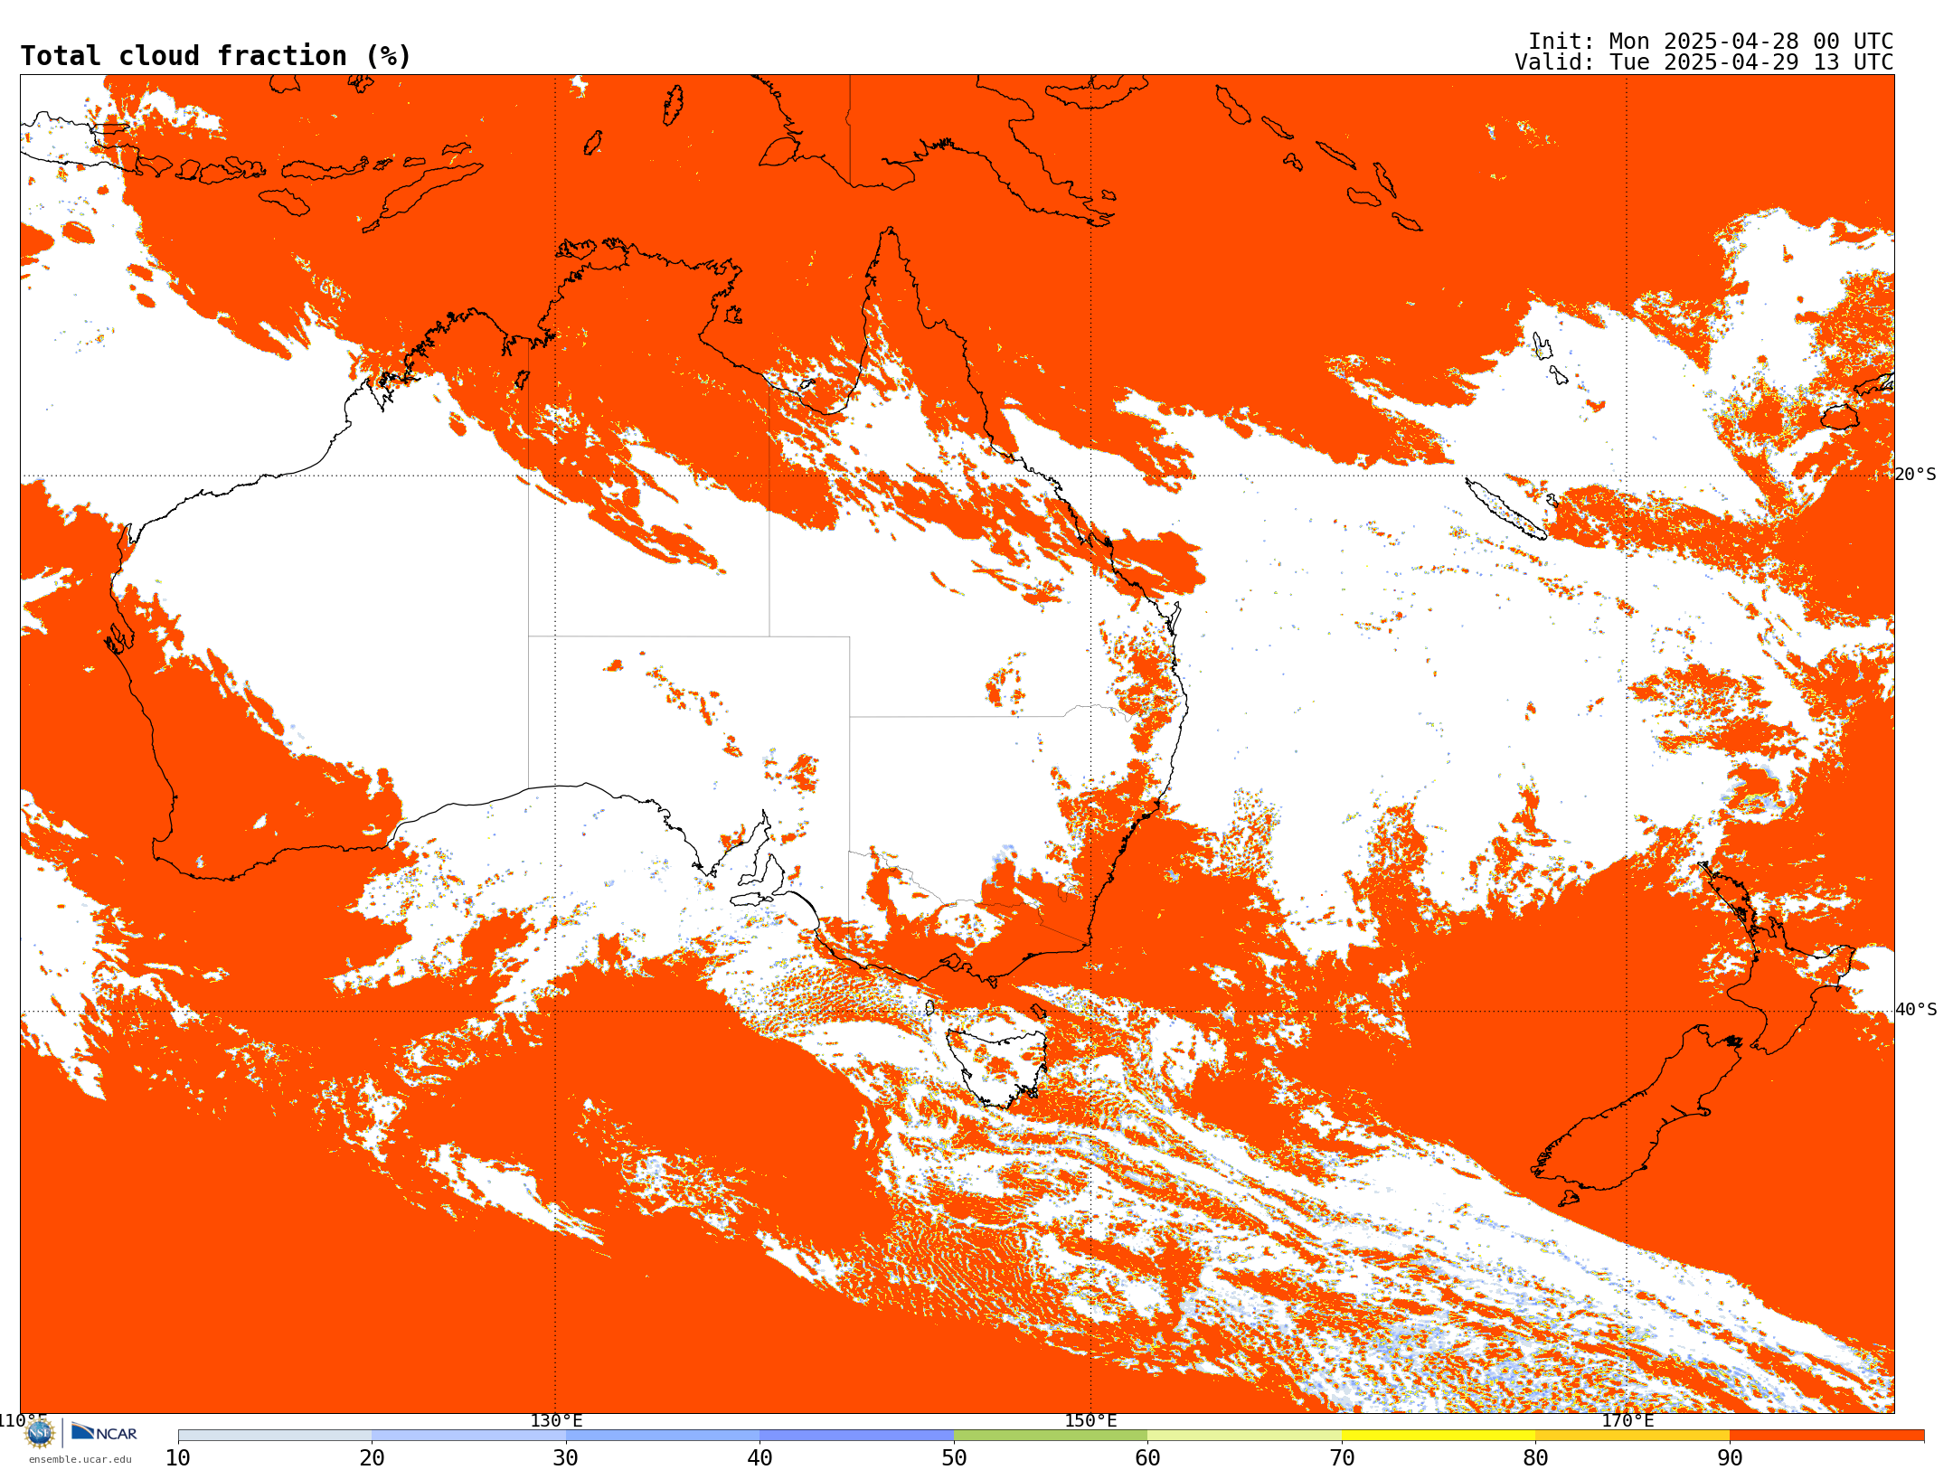Click the colorbar label '90'
Image resolution: width=1953 pixels, height=1470 pixels.
point(1730,1457)
